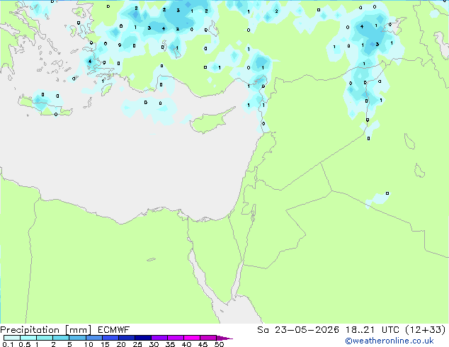Click the 'Precipitation' title word
Viewport: 449px width, 347px height.
(30, 330)
